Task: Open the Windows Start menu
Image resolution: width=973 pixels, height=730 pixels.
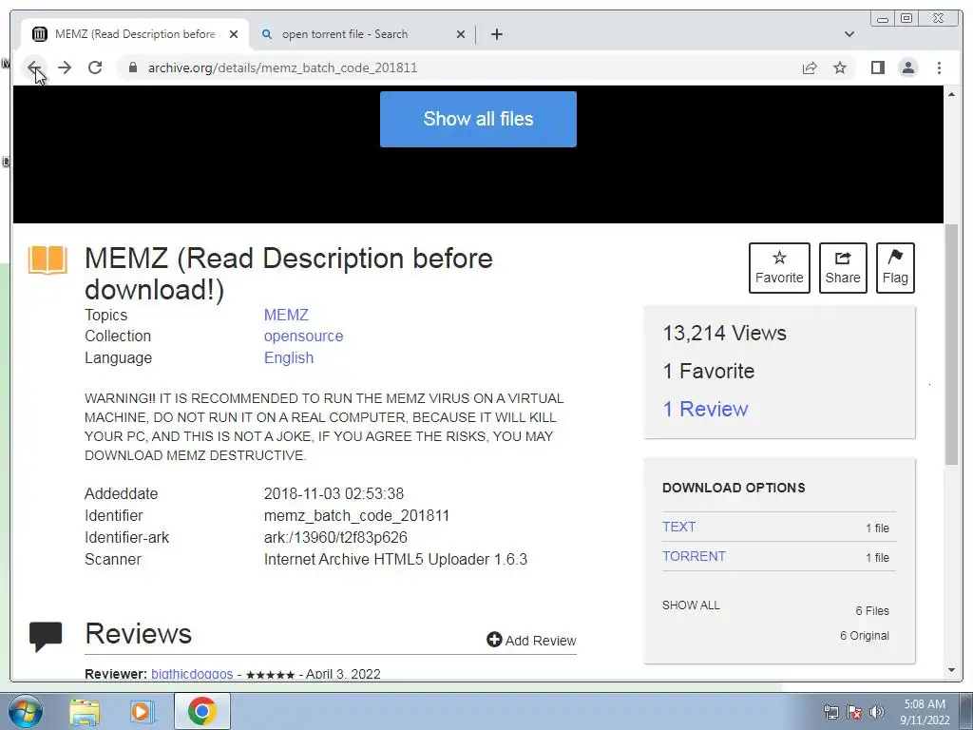Action: tap(24, 711)
